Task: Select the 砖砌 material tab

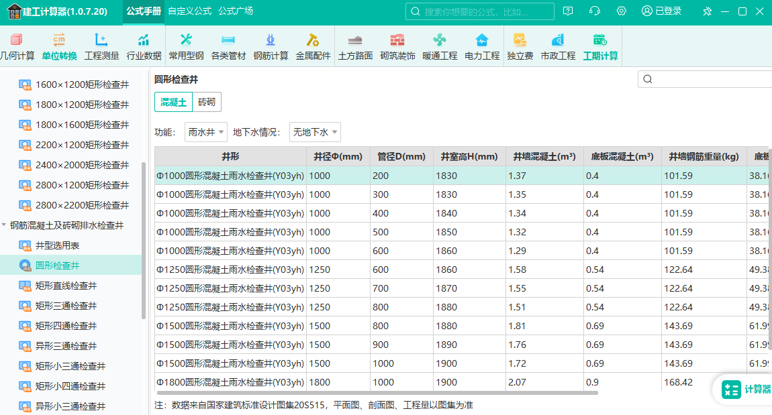Action: (x=207, y=102)
